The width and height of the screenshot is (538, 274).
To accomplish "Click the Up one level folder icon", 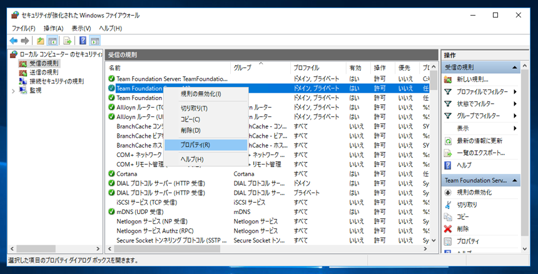I will (41, 41).
